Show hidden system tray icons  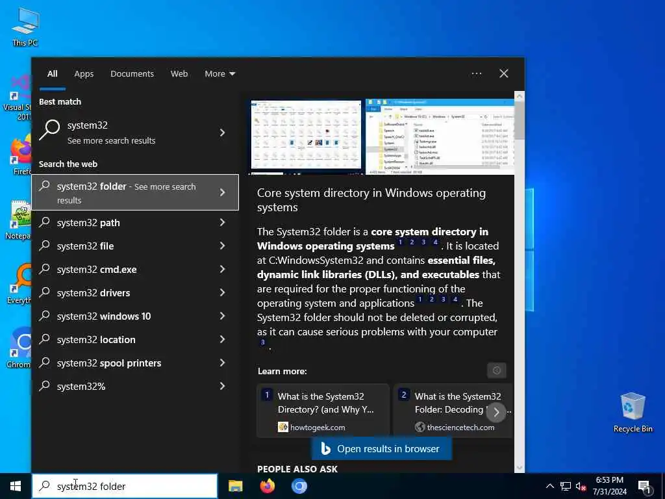tap(549, 486)
